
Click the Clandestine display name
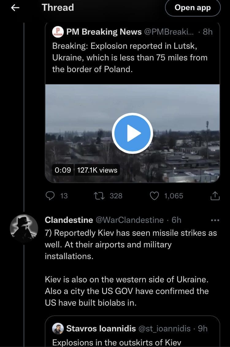(x=69, y=220)
